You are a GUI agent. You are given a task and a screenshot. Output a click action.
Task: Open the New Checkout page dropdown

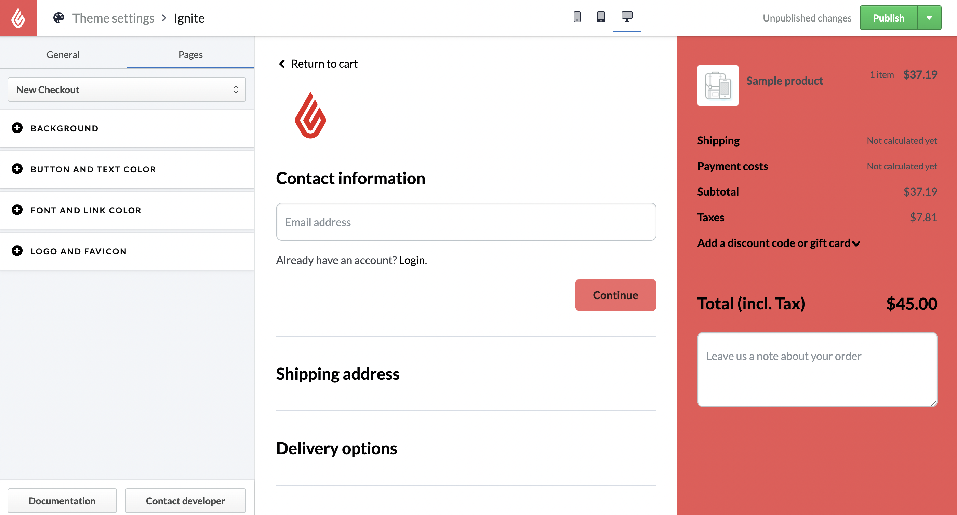tap(126, 89)
